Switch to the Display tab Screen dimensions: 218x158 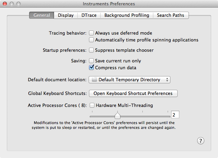pyautogui.click(x=65, y=15)
